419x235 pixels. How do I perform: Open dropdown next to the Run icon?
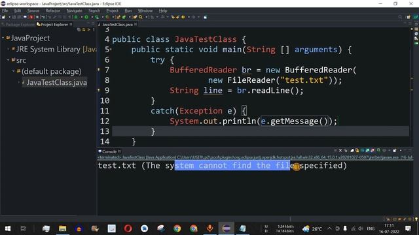[x=92, y=17]
